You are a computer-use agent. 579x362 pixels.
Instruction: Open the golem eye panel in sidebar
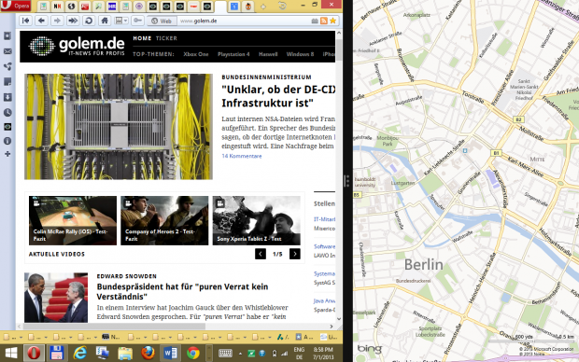point(7,127)
